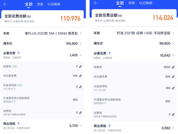Expand 商业保险 3,582 section
Image resolution: width=178 pixels, height=134 pixels.
173,128
